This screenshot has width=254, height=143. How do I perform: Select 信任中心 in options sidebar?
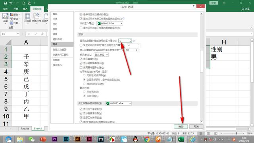(62, 65)
